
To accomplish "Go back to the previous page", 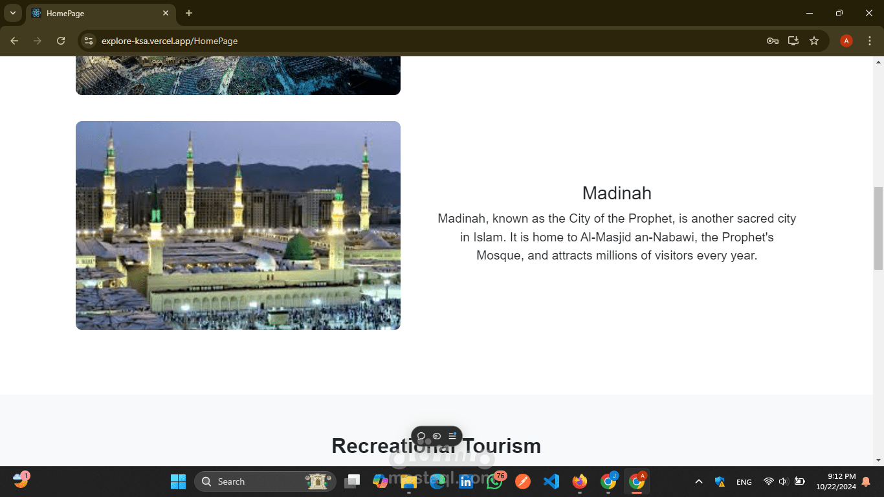I will tap(14, 41).
